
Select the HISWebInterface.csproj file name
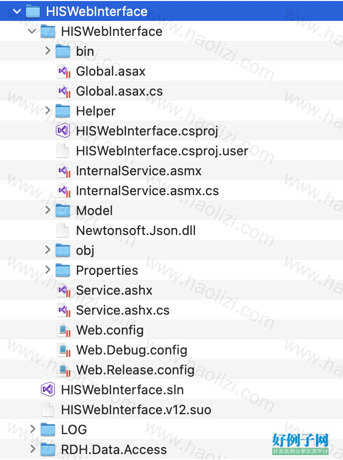(147, 131)
